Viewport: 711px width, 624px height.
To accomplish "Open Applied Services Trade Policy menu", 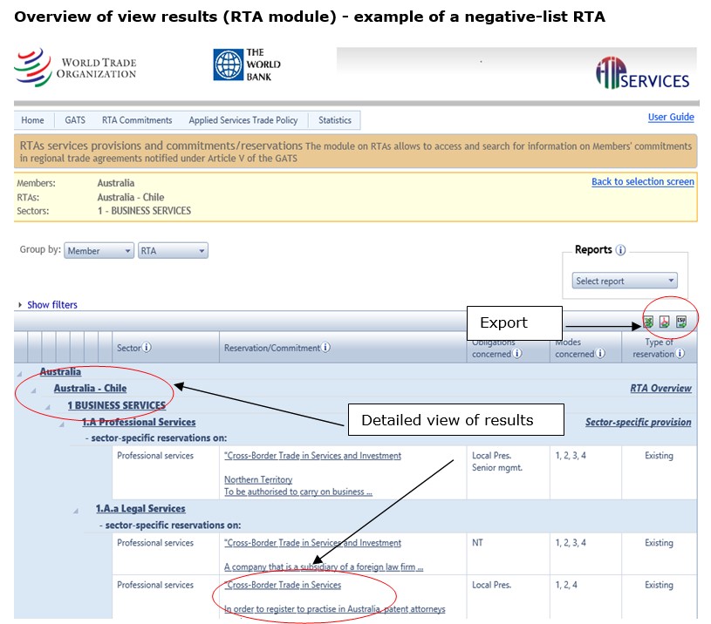I will (243, 120).
